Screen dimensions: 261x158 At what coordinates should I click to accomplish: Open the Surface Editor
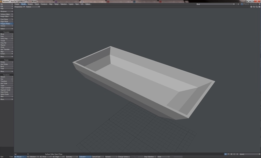coord(7,14)
